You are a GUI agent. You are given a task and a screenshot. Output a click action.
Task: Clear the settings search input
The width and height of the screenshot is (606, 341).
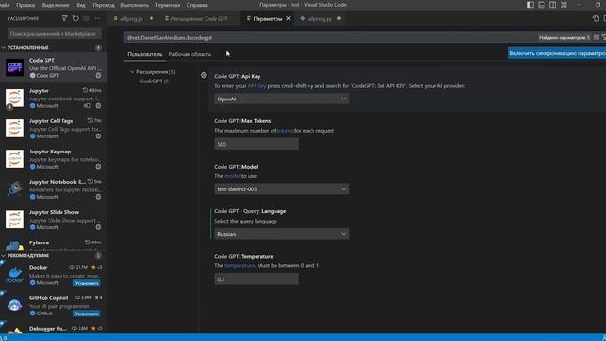pyautogui.click(x=597, y=38)
